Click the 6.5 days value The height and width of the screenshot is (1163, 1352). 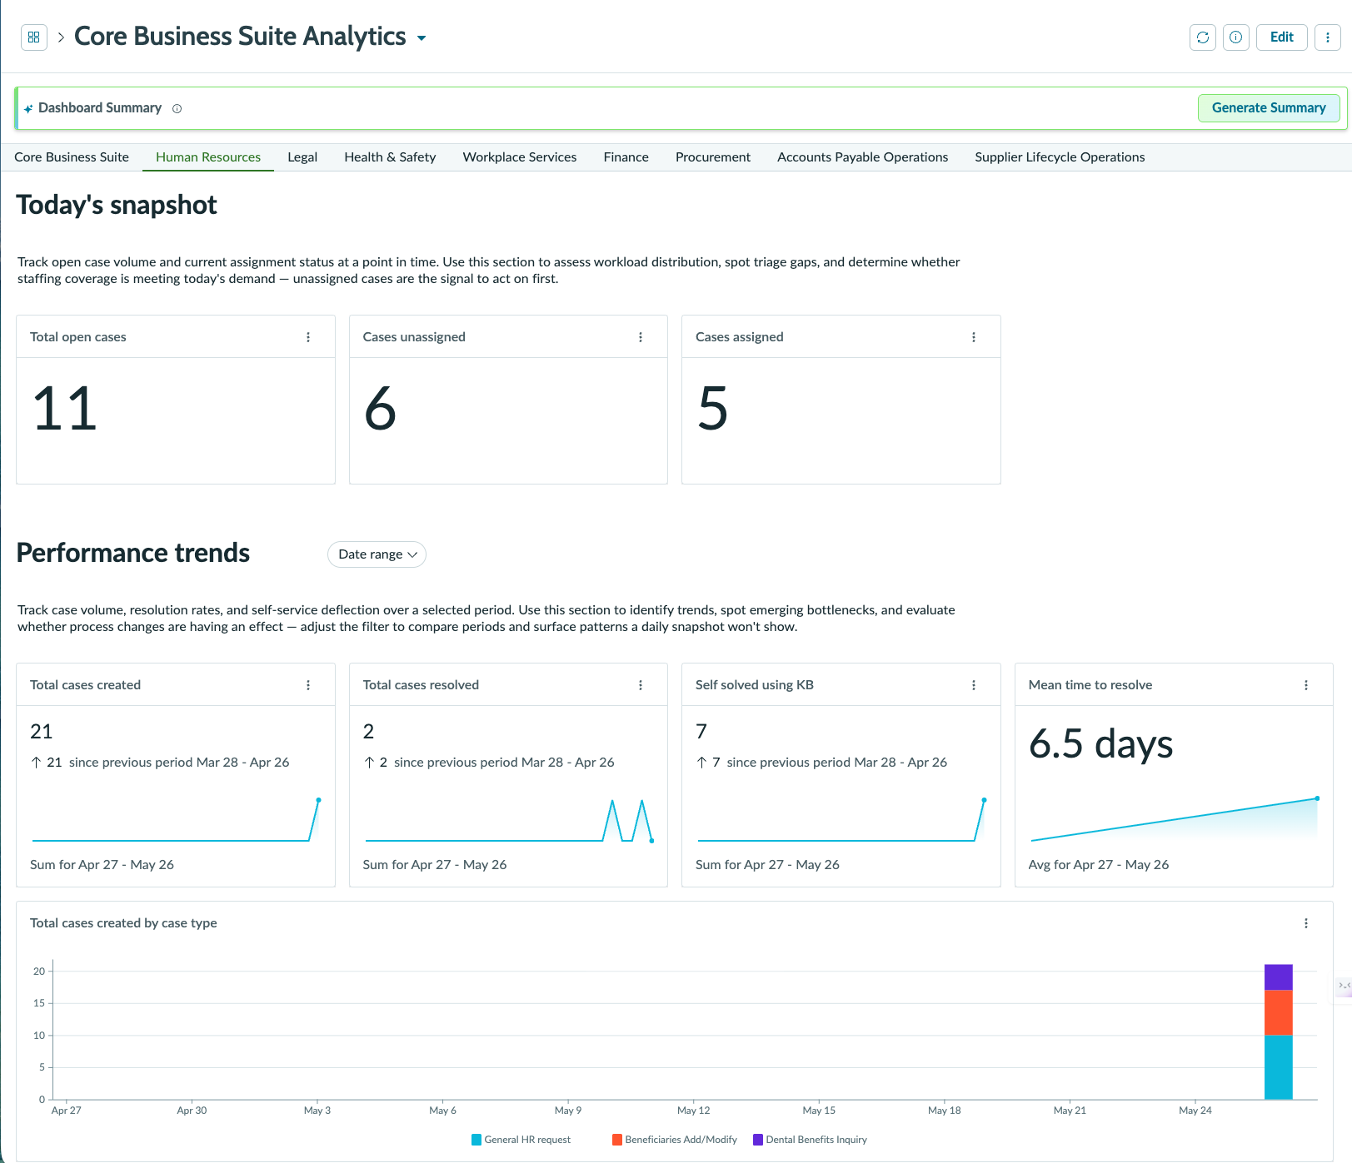coord(1100,743)
